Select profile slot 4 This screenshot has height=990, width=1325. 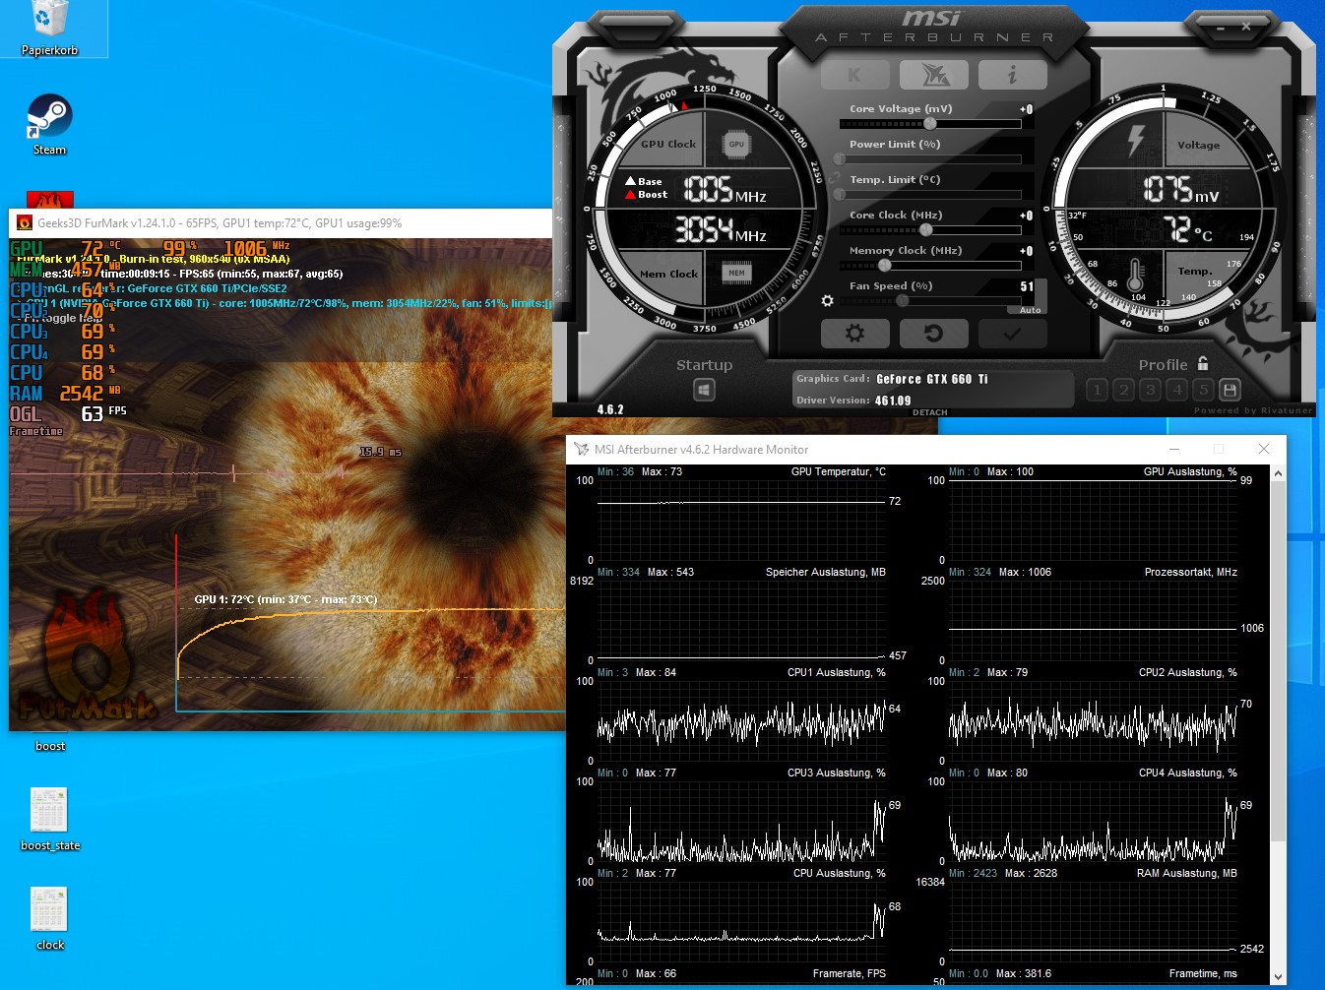click(x=1176, y=390)
